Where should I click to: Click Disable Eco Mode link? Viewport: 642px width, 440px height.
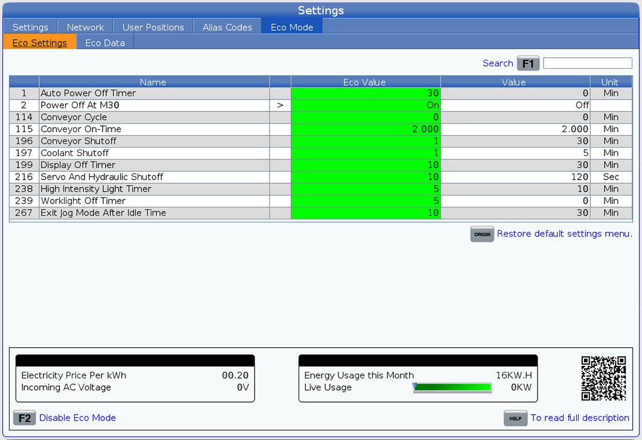77,418
